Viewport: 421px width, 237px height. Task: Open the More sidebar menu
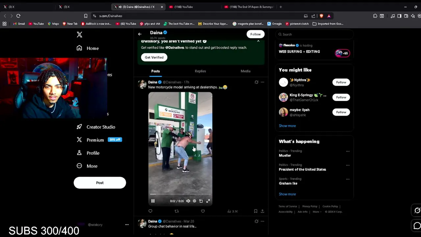[x=87, y=166]
